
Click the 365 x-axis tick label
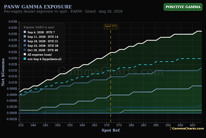94,125
